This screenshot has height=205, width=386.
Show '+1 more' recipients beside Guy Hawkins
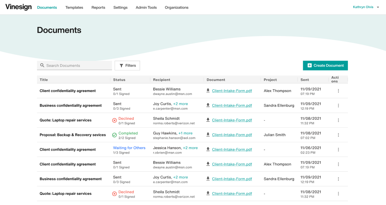[185, 133]
